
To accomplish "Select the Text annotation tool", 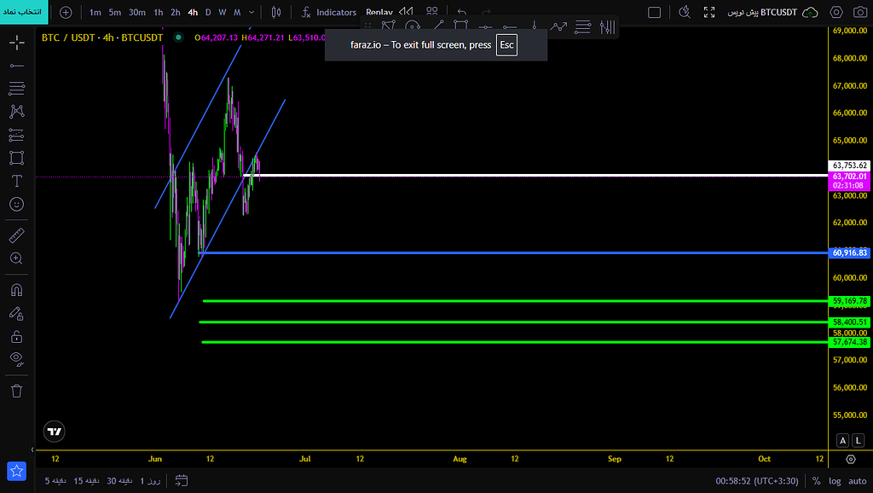I will click(x=17, y=181).
